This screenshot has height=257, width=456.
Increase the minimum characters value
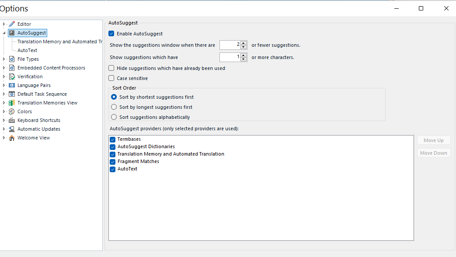coord(244,56)
